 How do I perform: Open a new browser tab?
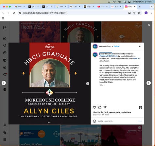140,7
